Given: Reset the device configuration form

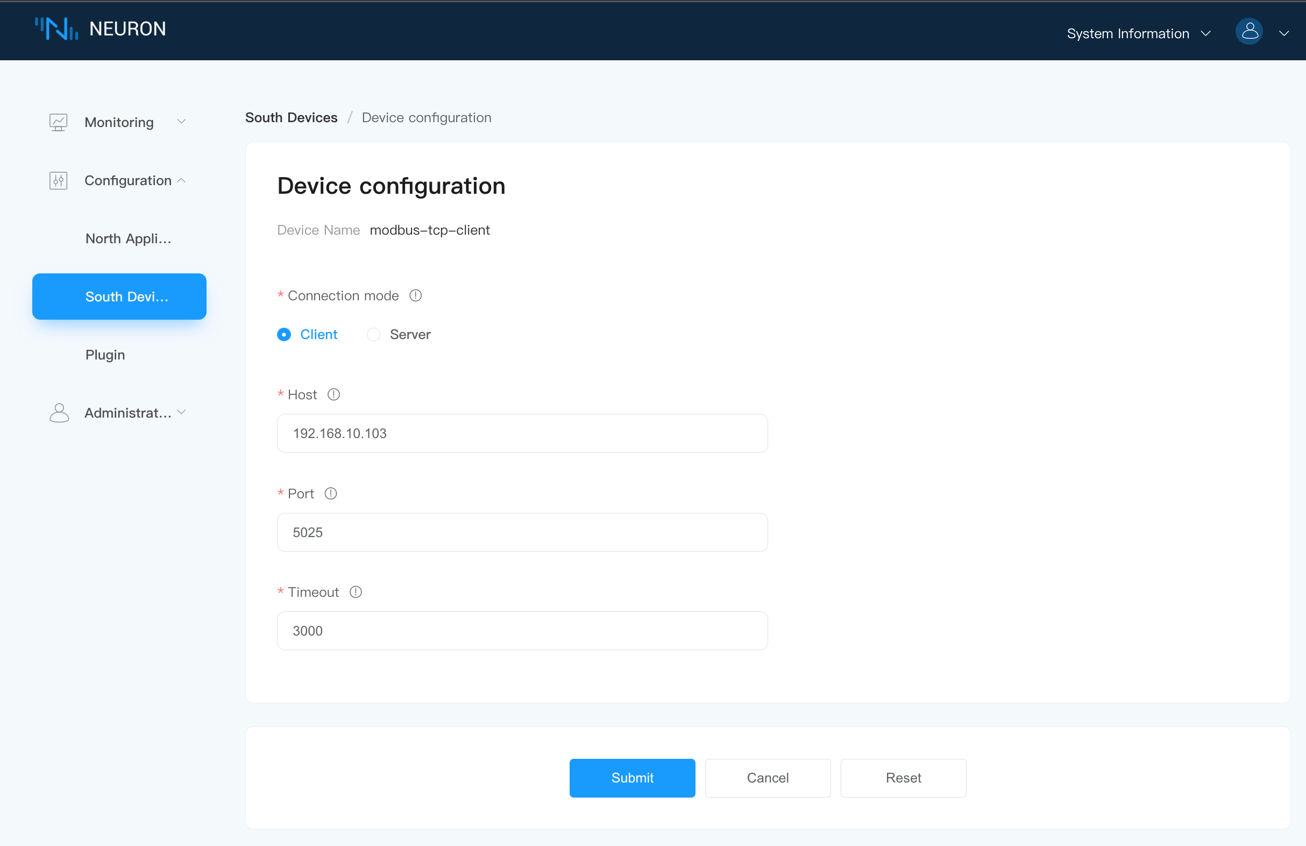Looking at the screenshot, I should coord(903,778).
